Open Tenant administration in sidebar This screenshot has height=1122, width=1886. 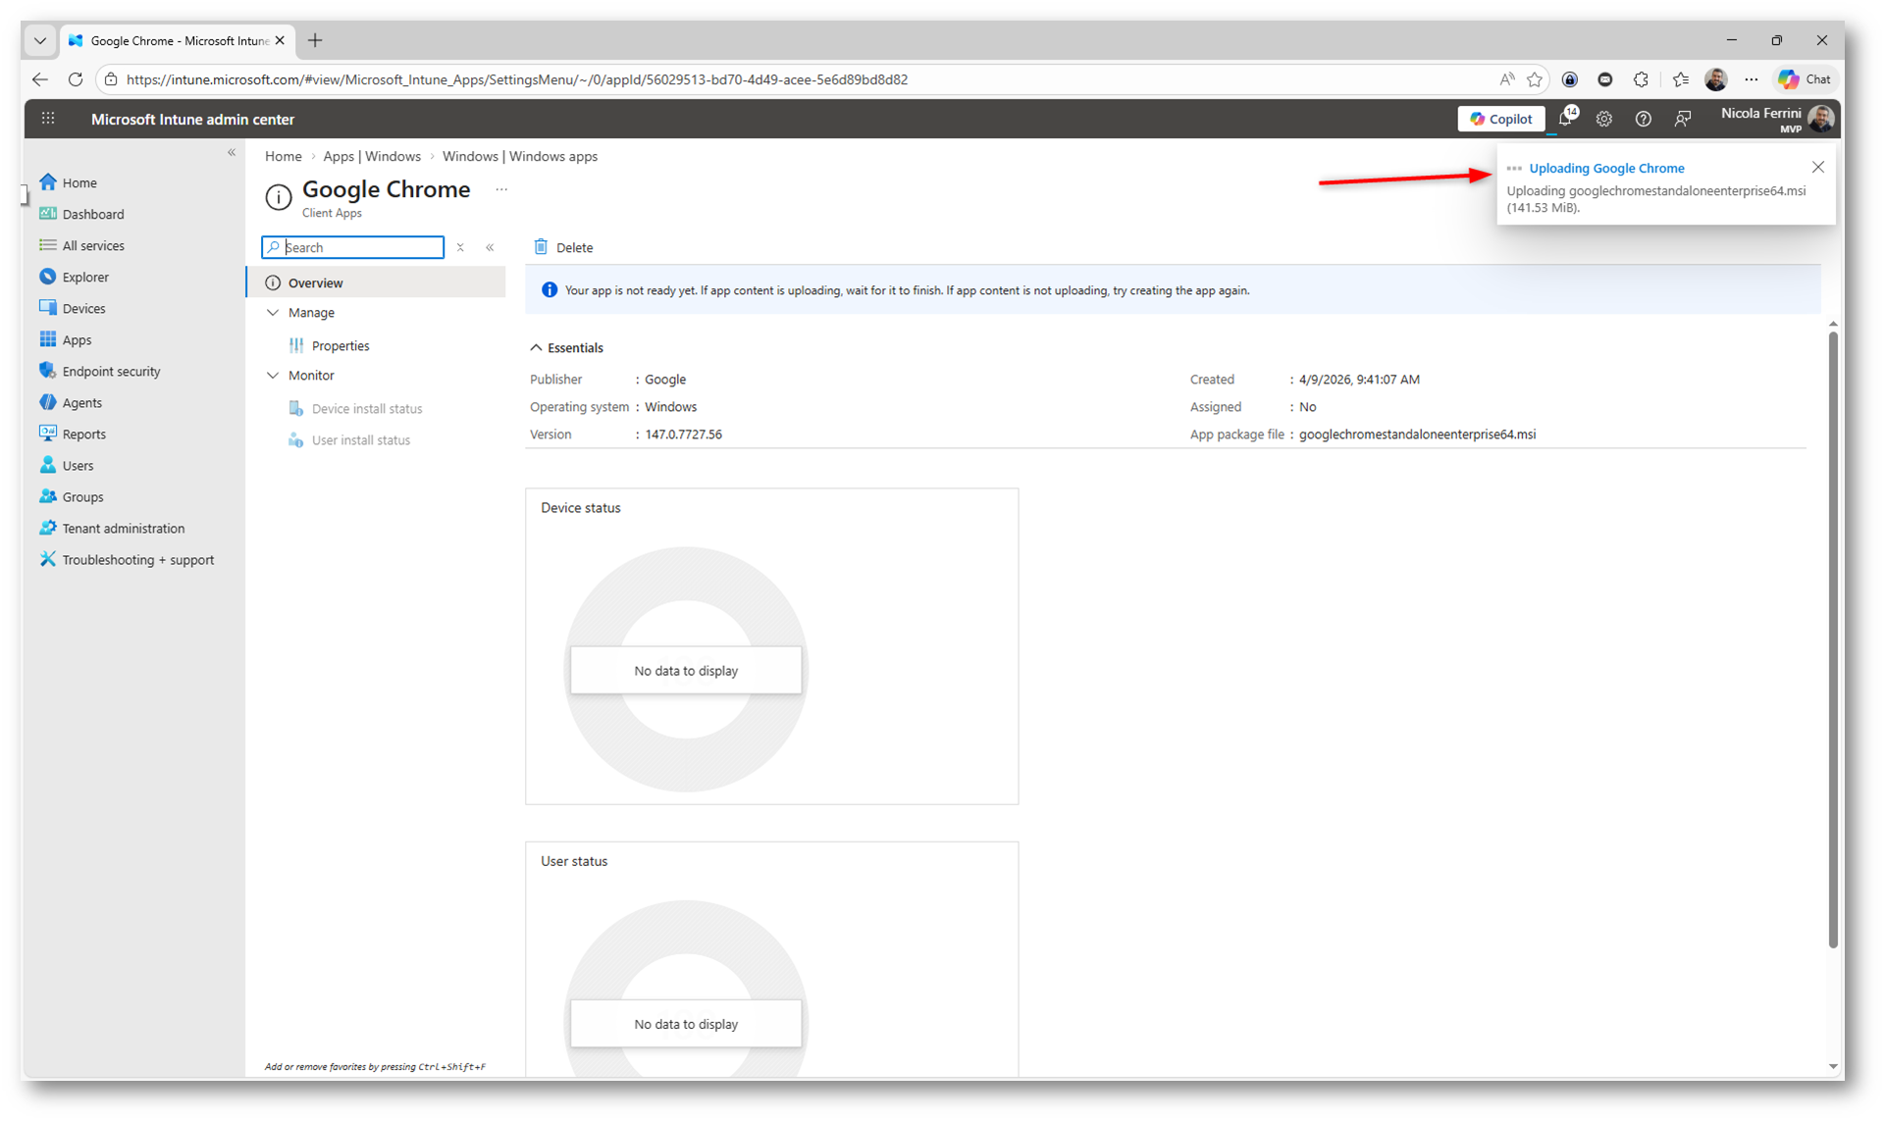tap(123, 528)
